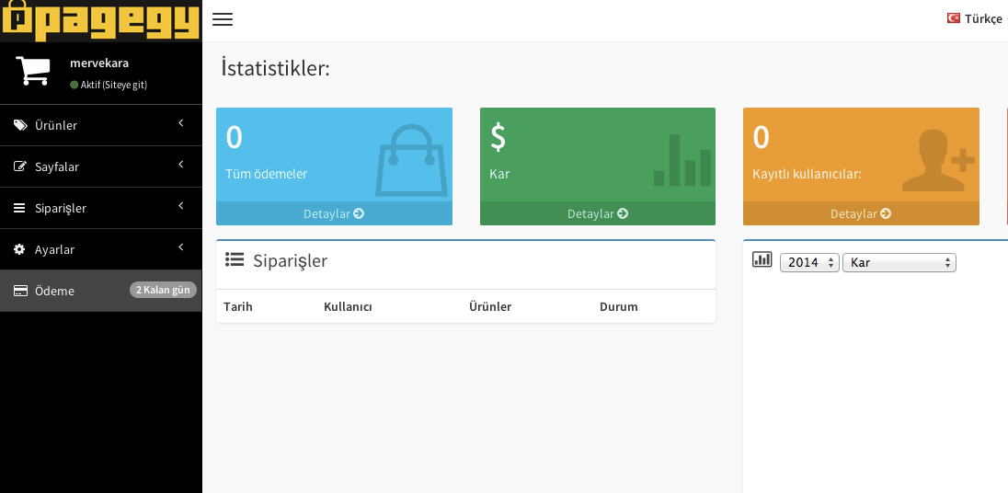This screenshot has width=1008, height=493.
Task: Expand the Siparişler sidebar chevron
Action: tap(181, 206)
